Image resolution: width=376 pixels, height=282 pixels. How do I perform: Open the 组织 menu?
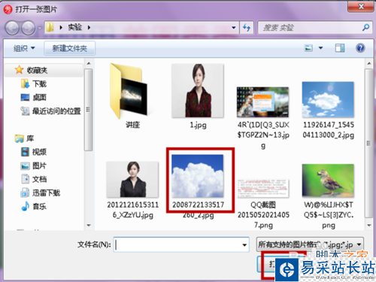24,48
